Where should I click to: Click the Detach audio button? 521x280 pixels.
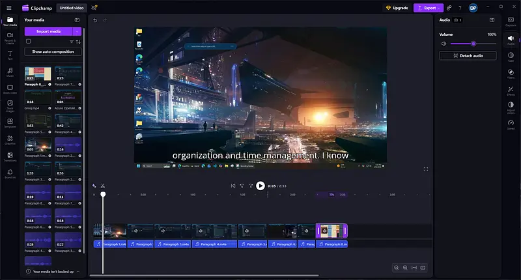468,56
